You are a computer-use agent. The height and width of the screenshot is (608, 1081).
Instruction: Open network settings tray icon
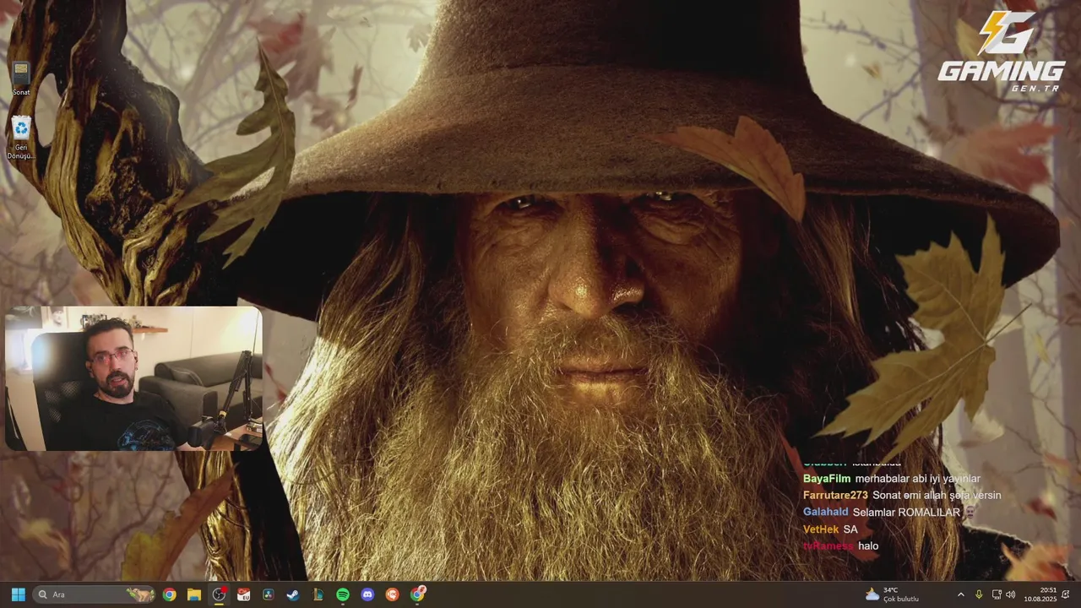[996, 594]
